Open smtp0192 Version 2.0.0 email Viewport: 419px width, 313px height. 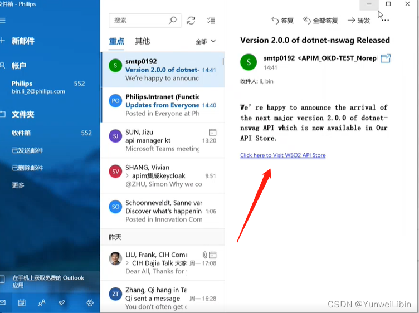tap(163, 70)
